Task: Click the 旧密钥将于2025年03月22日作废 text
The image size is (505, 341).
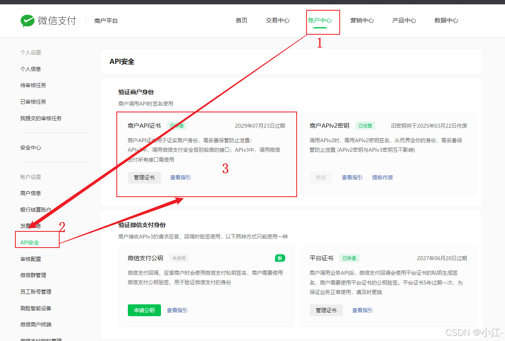Action: coord(429,126)
